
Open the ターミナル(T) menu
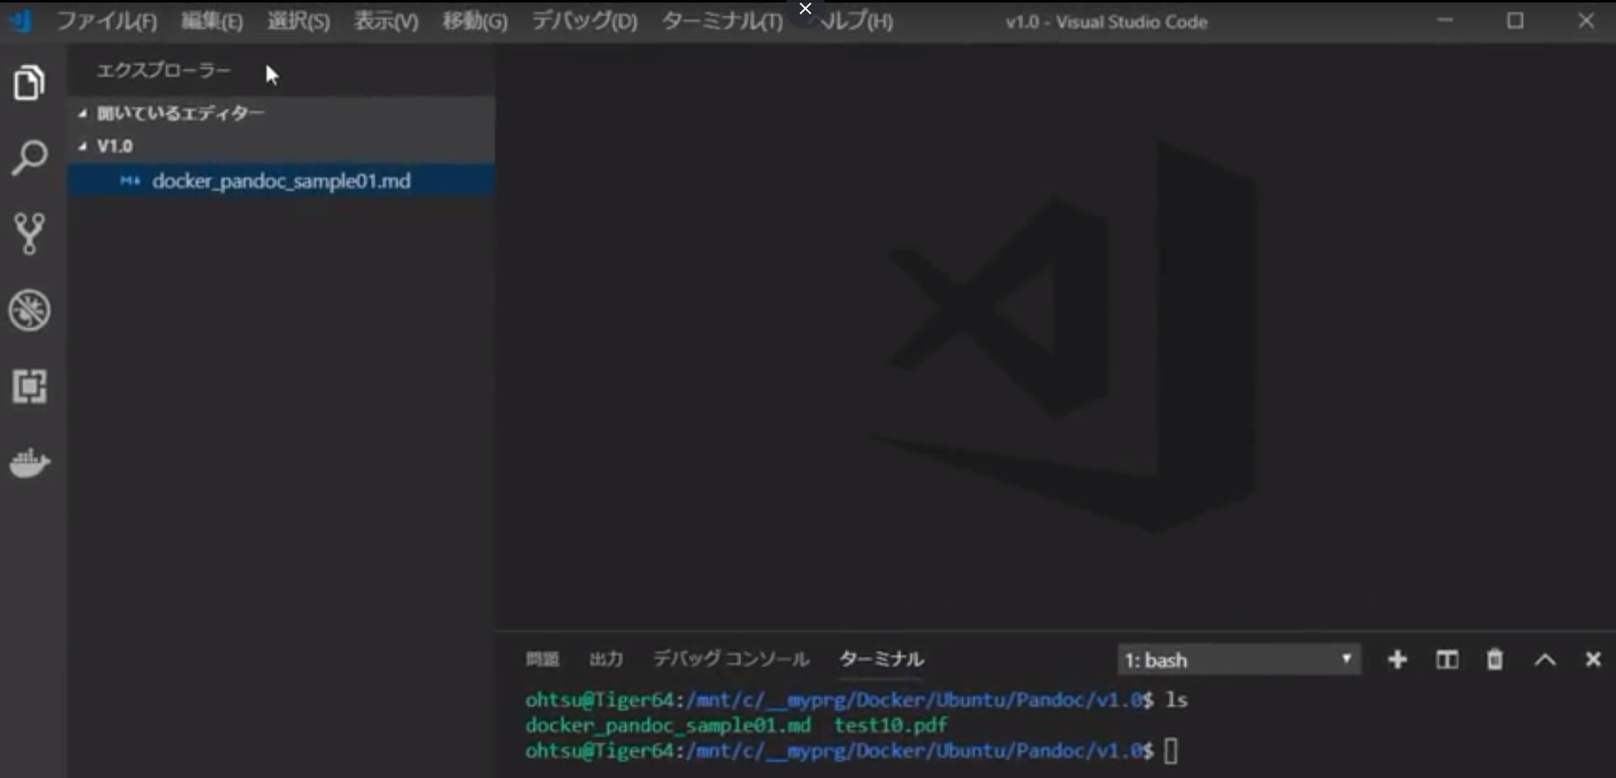tap(722, 21)
